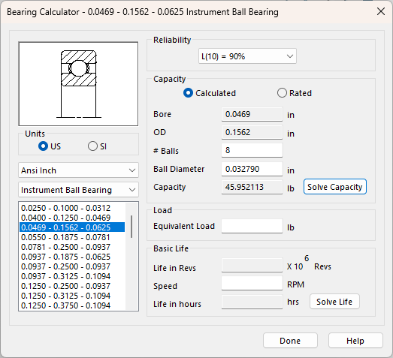Screen dimensions: 393x358
Task: Click the Equivalent Load input field
Action: [x=252, y=226]
